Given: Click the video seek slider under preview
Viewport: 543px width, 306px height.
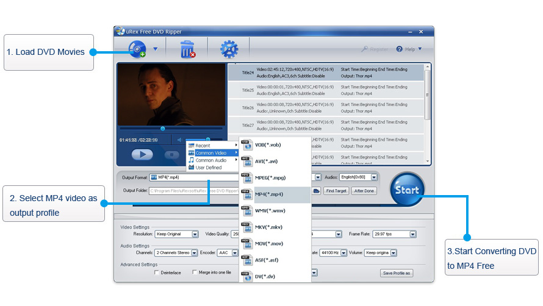Looking at the screenshot, I should click(x=163, y=129).
